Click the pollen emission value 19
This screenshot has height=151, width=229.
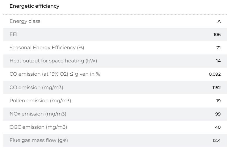pos(218,101)
